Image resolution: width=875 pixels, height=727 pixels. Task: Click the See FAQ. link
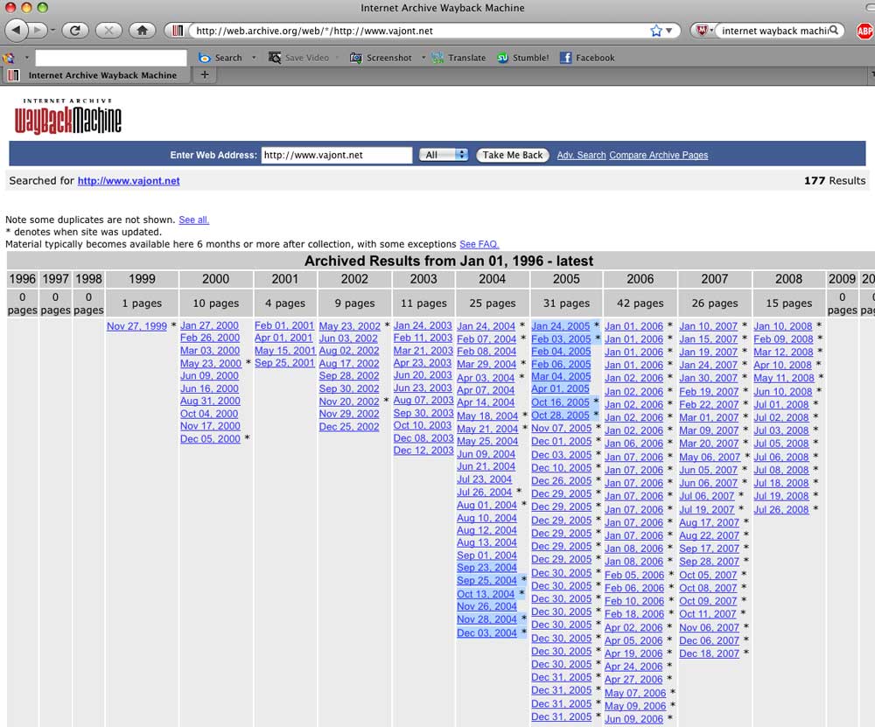pos(479,244)
